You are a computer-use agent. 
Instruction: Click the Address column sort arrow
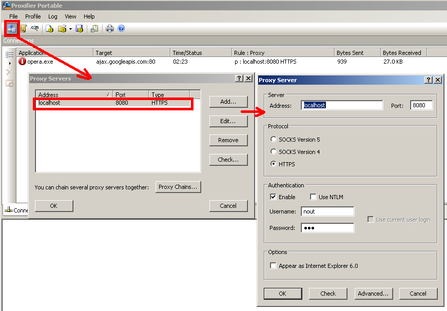click(x=108, y=94)
